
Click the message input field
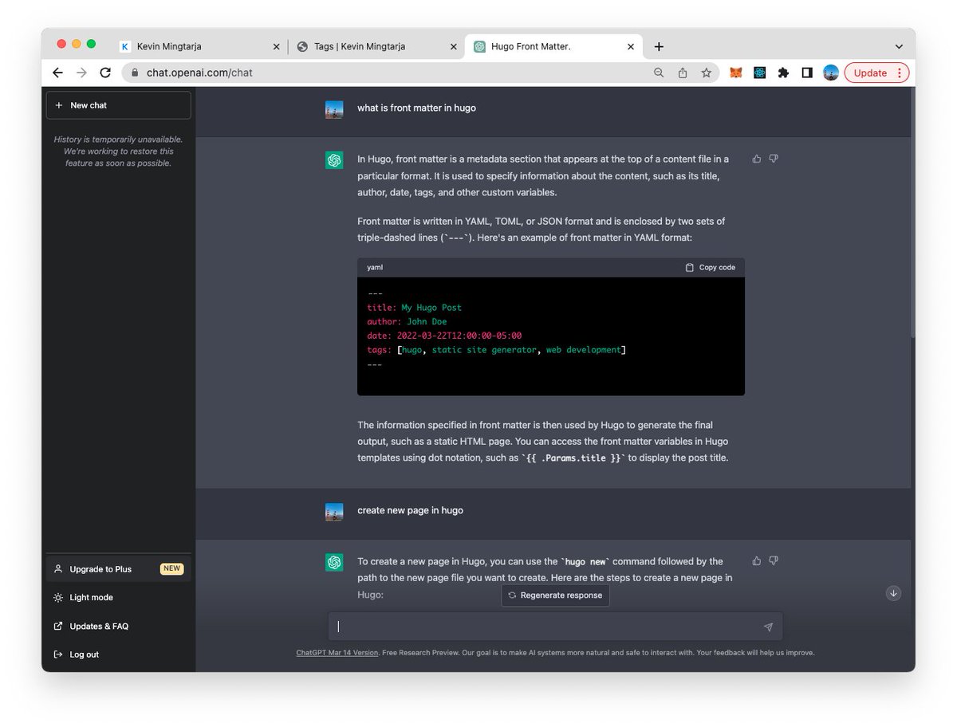tap(550, 627)
